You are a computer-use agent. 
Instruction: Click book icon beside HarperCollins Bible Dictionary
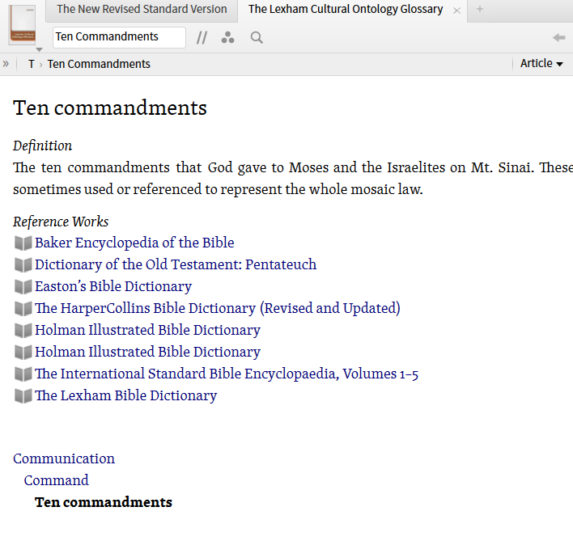tap(23, 309)
